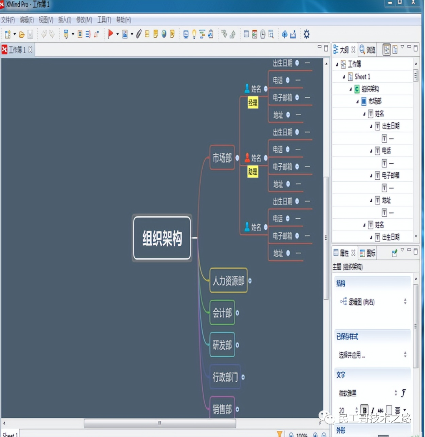The image size is (425, 437).
Task: Open the font chooser script F icon
Action: (x=403, y=393)
